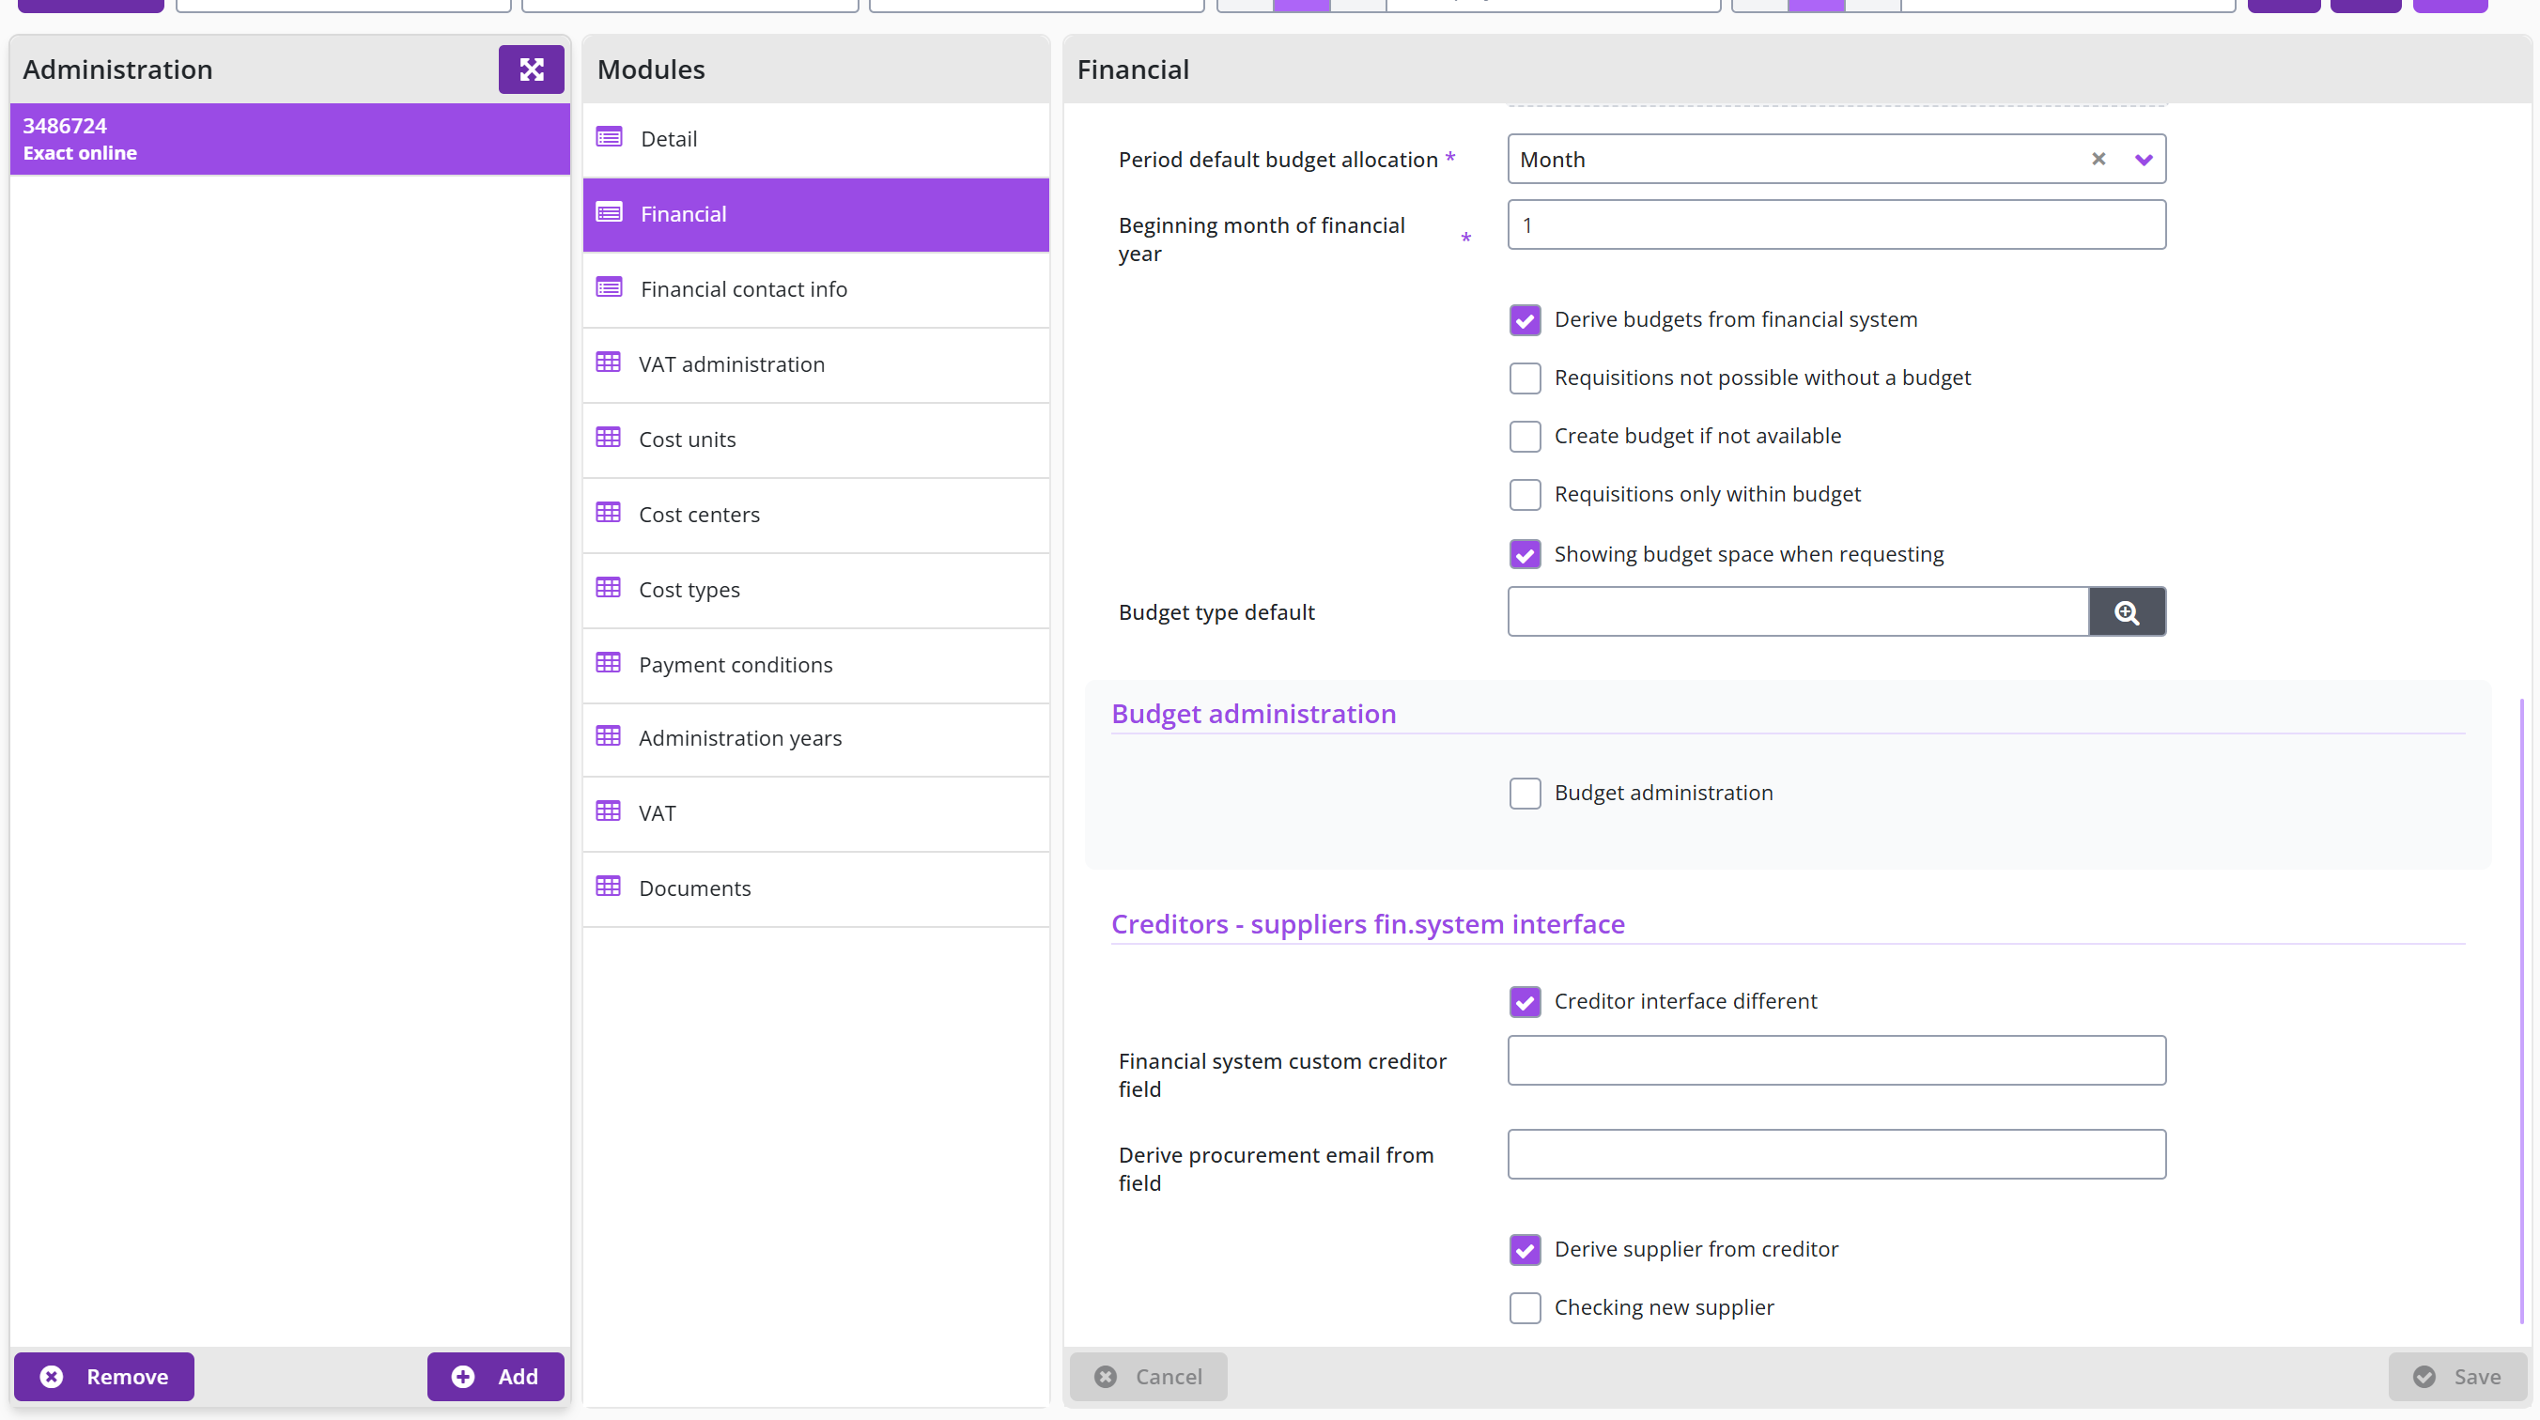
Task: Focus Beginning month of financial year field
Action: [x=1836, y=224]
